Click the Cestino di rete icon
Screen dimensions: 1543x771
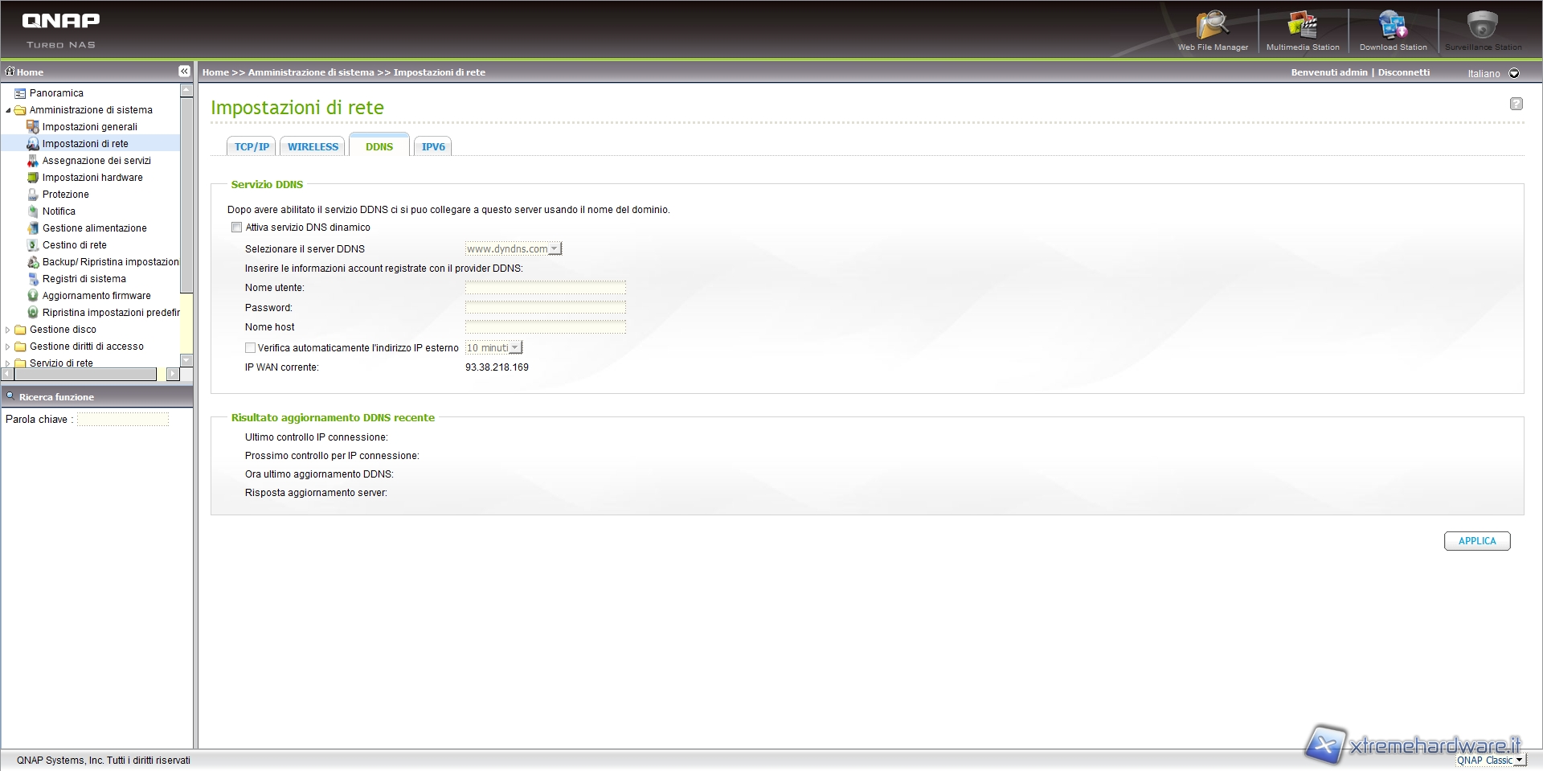[33, 245]
